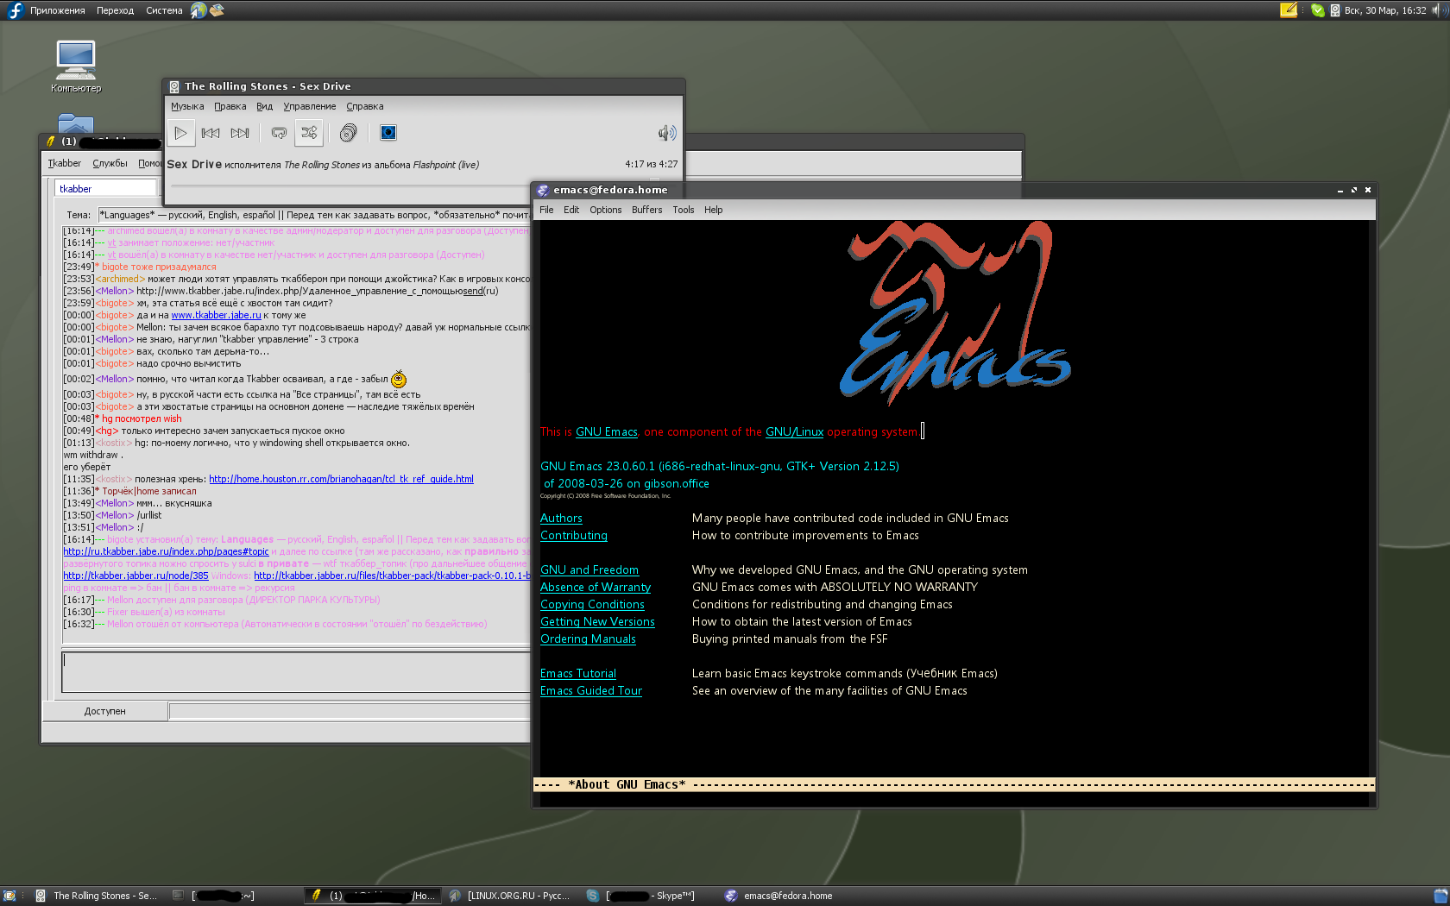Open Ordering Manuals link

588,639
